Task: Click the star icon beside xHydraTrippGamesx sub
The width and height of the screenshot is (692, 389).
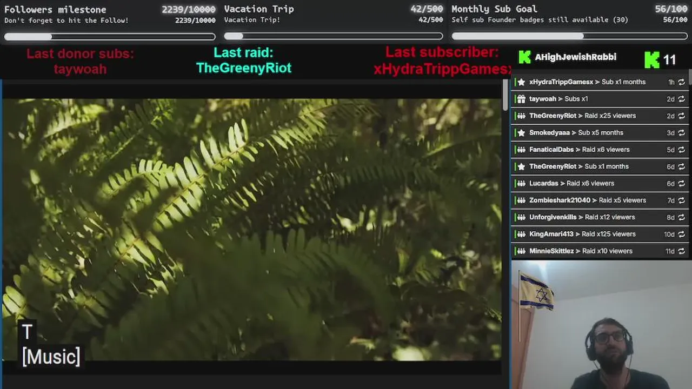Action: [521, 82]
